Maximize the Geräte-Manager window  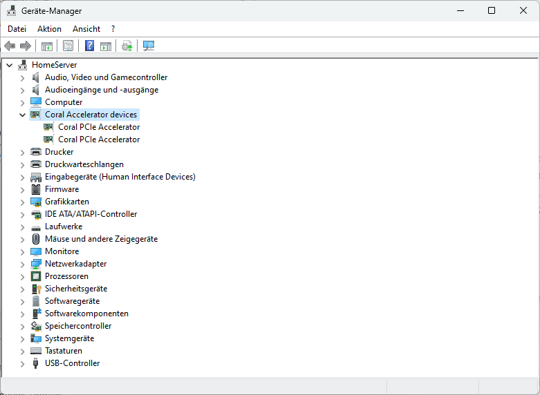pyautogui.click(x=492, y=10)
